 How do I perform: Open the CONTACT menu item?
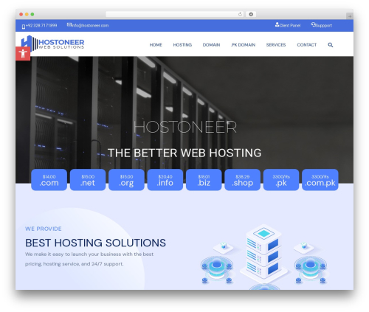pos(307,45)
